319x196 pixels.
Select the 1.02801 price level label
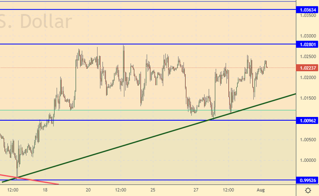(x=307, y=44)
